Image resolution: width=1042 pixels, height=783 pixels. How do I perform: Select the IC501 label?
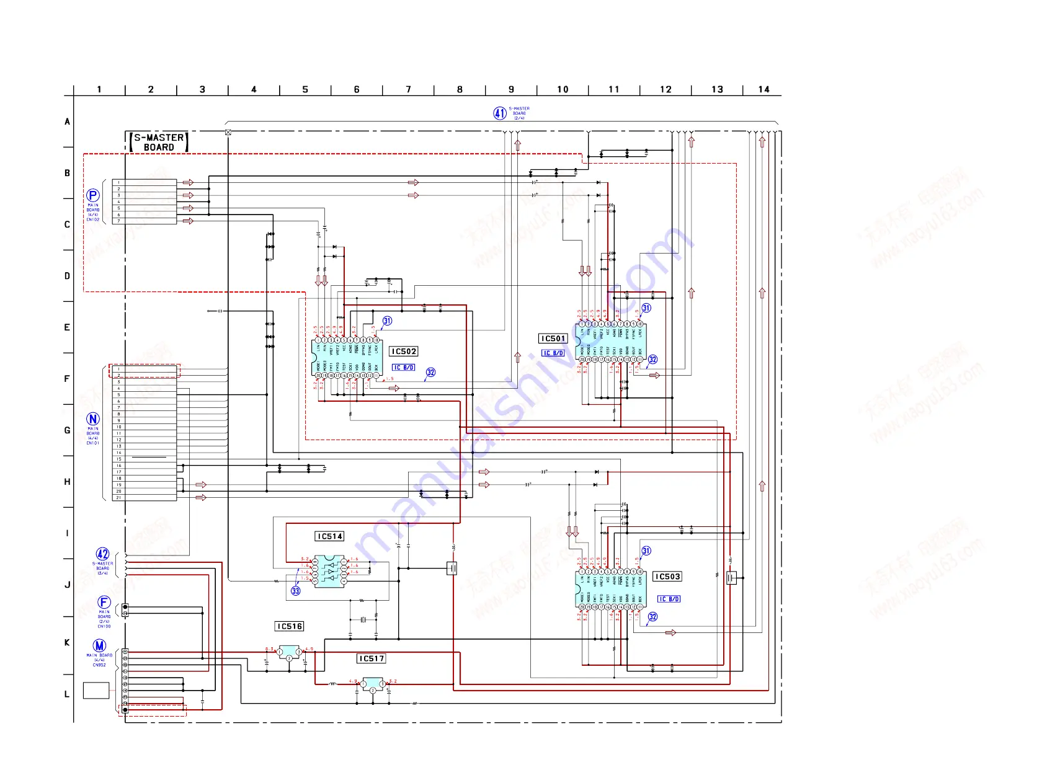(x=553, y=338)
